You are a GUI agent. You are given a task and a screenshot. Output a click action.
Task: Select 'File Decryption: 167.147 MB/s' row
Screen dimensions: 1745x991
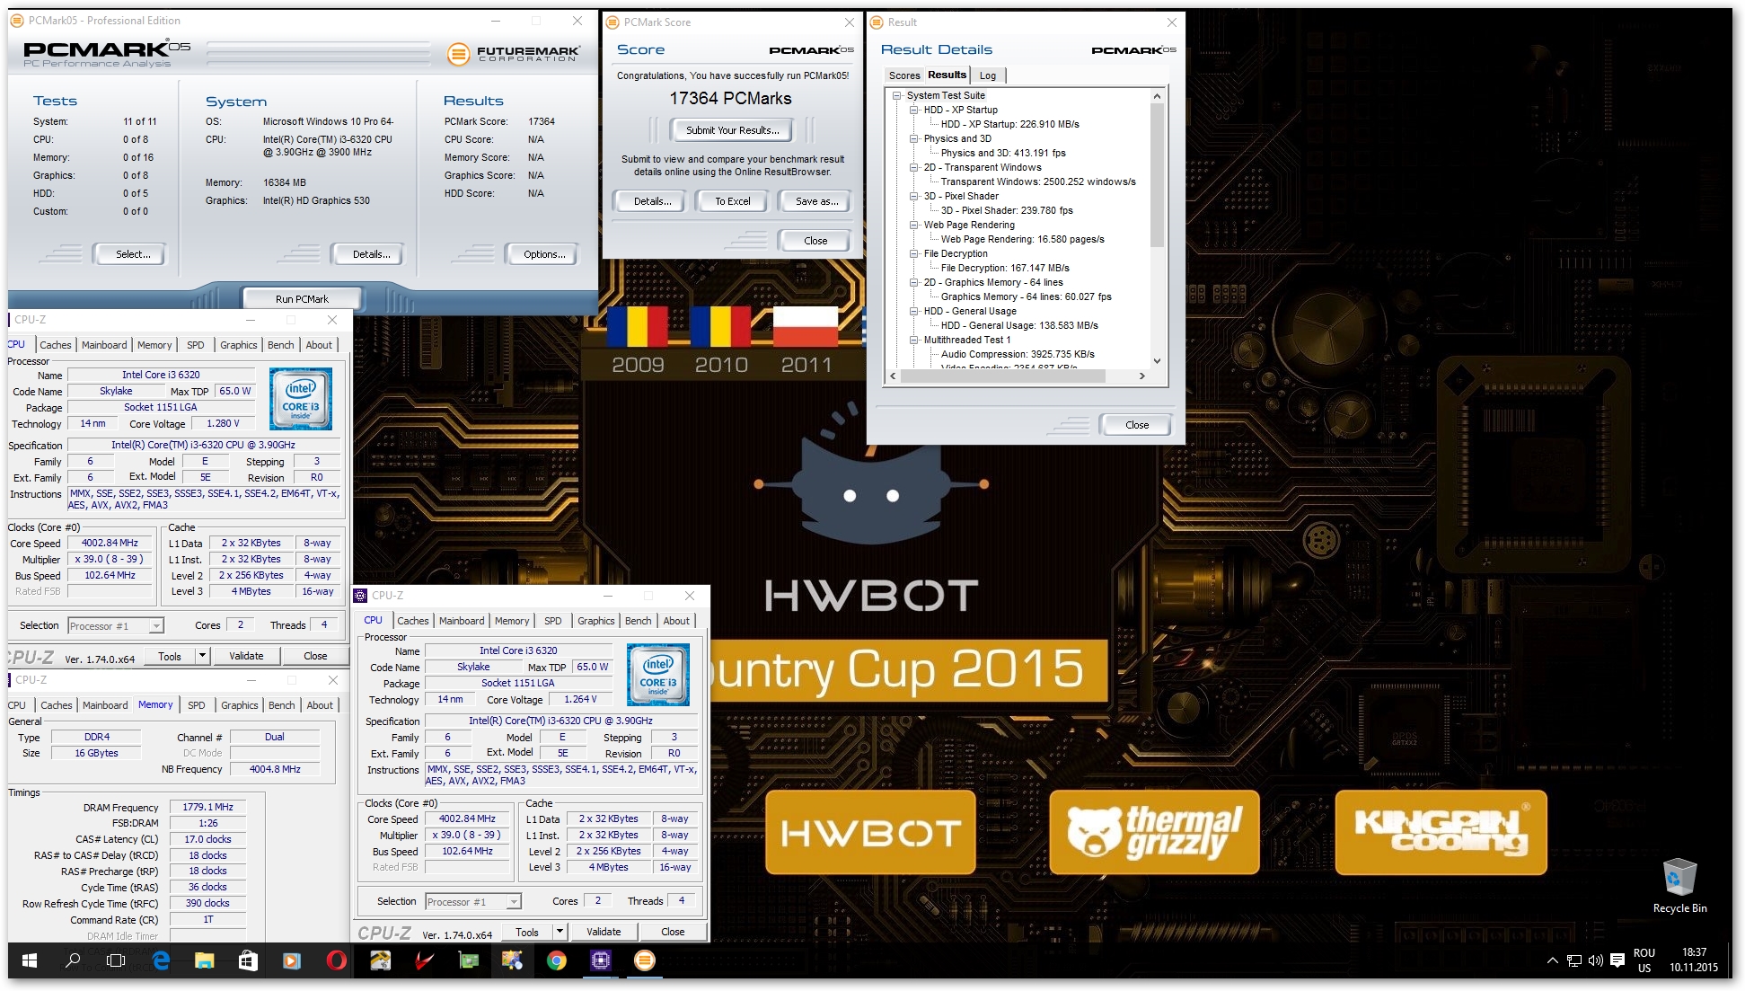[1005, 268]
